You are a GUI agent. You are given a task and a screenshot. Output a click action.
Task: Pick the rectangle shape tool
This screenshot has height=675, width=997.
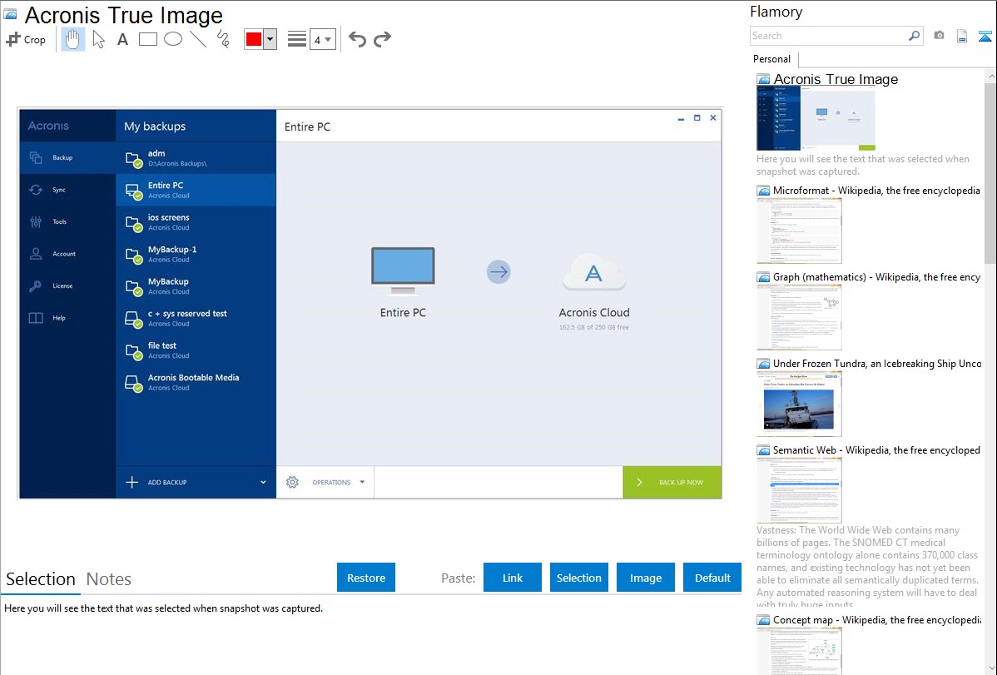147,39
